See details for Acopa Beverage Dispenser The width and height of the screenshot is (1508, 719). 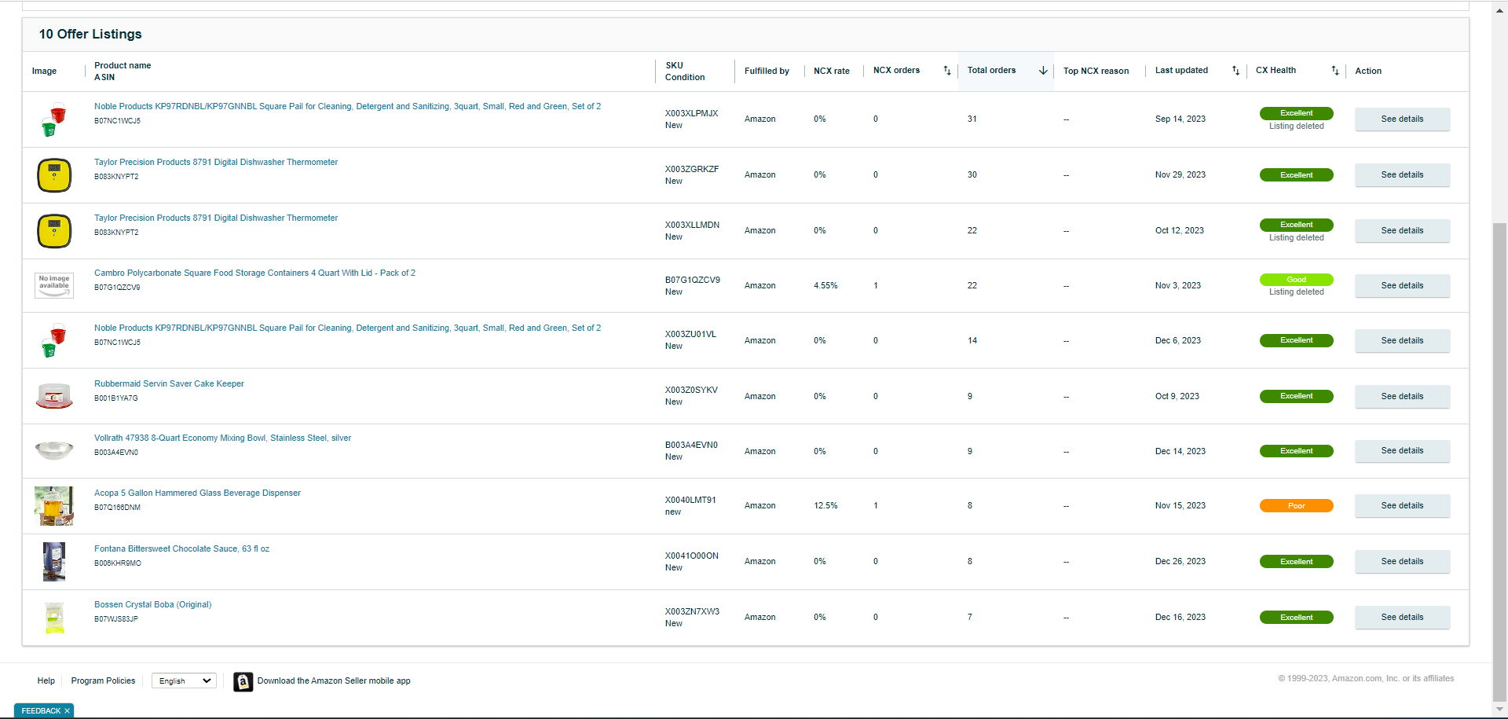(1402, 506)
